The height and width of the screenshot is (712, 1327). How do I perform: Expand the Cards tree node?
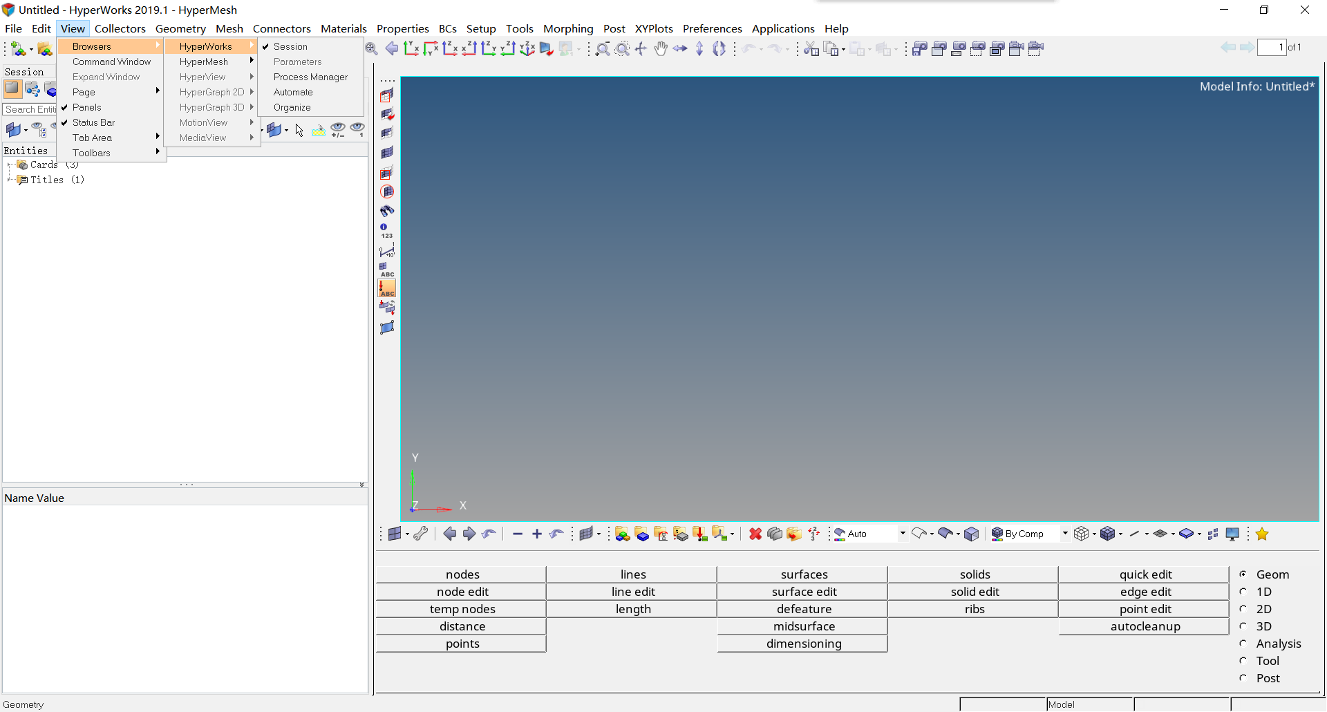[x=8, y=165]
